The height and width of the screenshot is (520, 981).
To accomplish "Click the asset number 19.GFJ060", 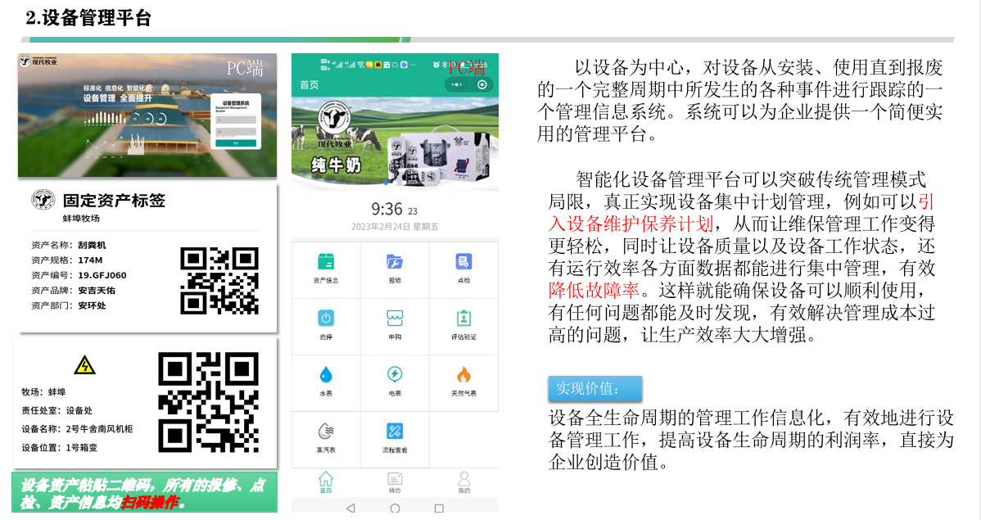I will pyautogui.click(x=102, y=275).
